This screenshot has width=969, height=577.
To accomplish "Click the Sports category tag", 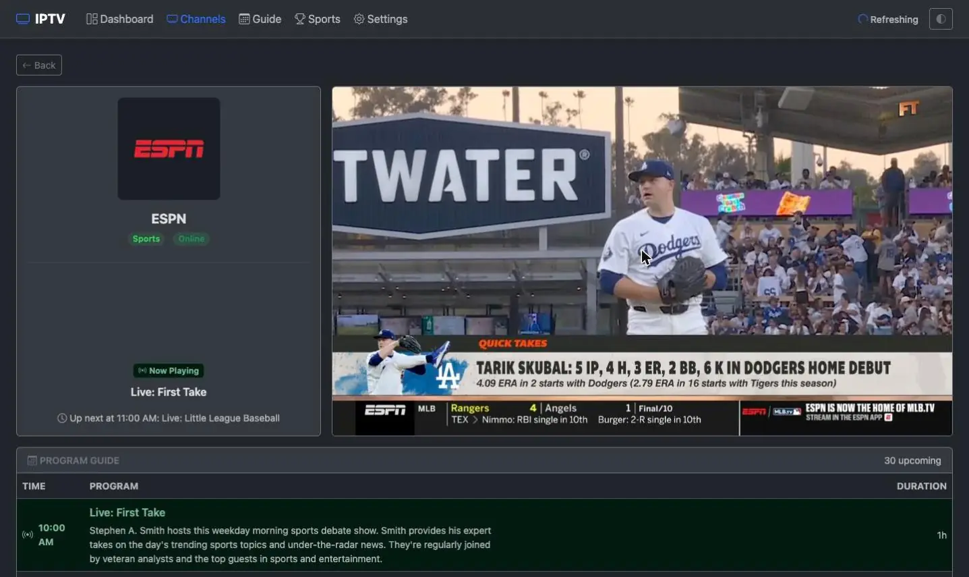I will click(146, 239).
